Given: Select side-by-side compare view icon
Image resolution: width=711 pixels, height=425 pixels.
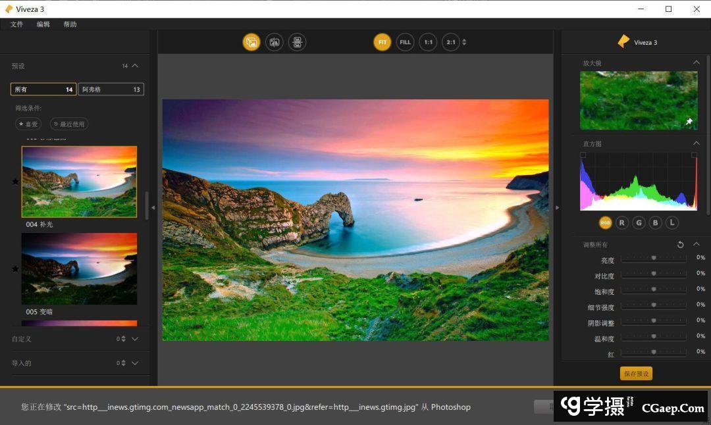Looking at the screenshot, I should point(297,42).
